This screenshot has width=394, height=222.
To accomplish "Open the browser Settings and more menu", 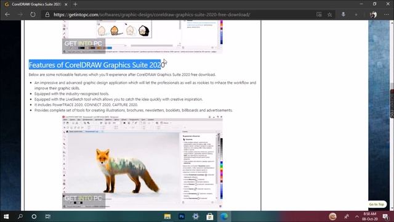I will [387, 15].
